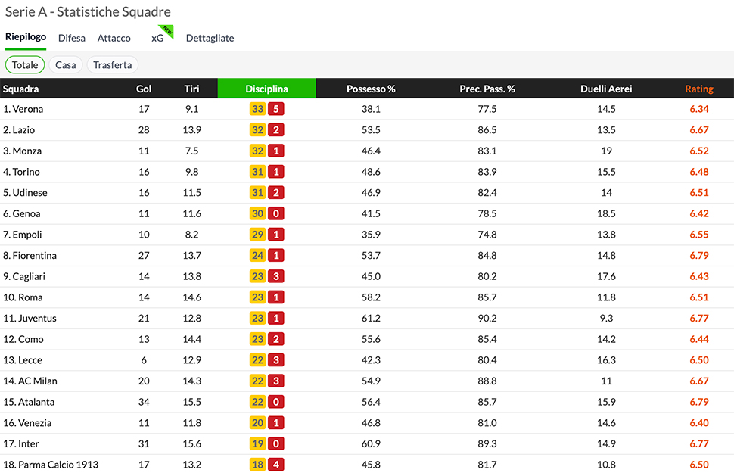
Task: Switch to the Casa filter
Action: [66, 65]
